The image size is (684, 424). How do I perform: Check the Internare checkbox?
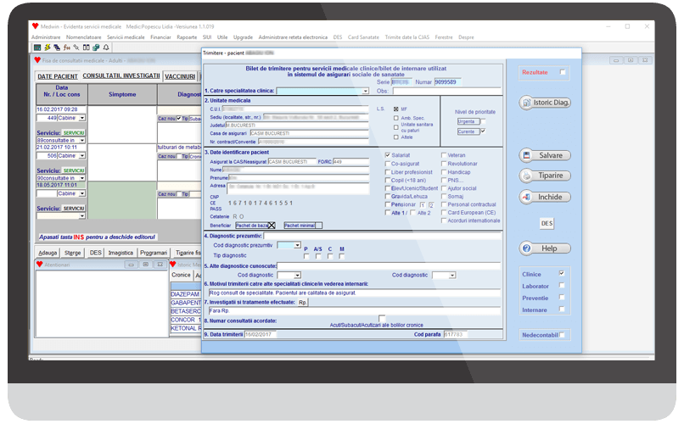pyautogui.click(x=562, y=309)
